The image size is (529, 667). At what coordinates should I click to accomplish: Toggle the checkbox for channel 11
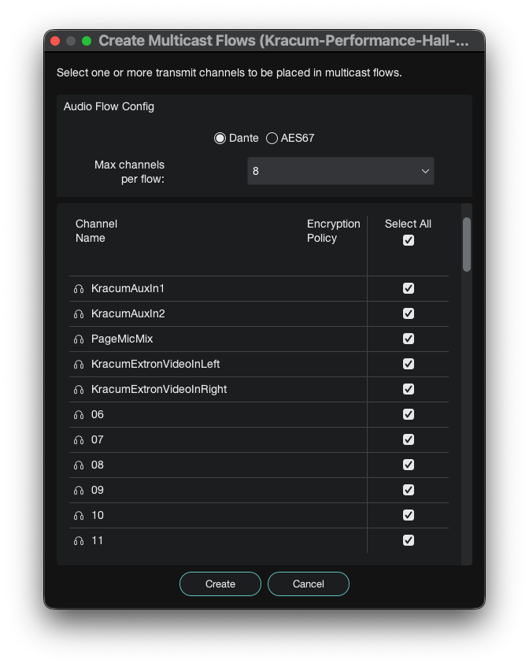pos(409,540)
